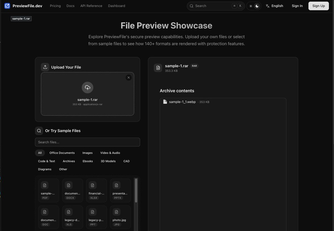The image size is (334, 231).
Task: Select the PDF sample file card icon
Action: [45, 185]
